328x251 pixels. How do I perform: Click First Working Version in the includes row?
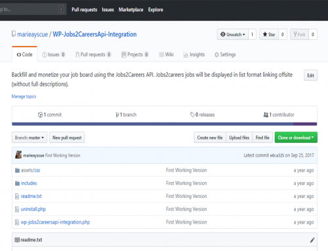click(186, 183)
